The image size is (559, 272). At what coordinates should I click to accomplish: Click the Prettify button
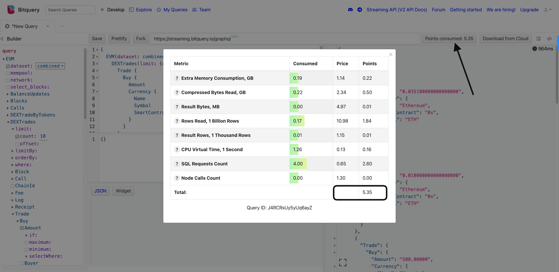tap(119, 38)
